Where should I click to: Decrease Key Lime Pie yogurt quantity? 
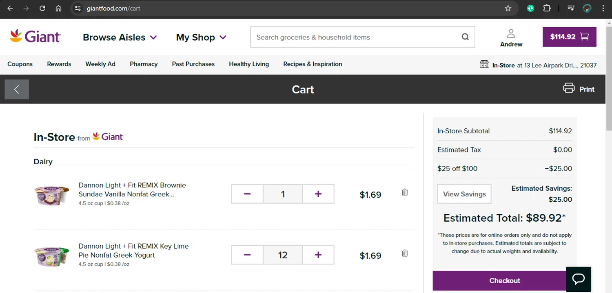(247, 255)
